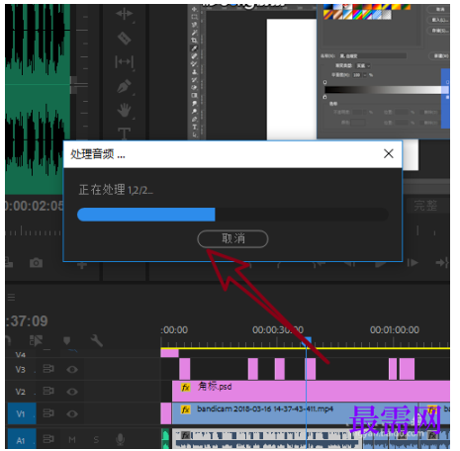
Task: Open the timeline panel menu
Action: tap(11, 298)
